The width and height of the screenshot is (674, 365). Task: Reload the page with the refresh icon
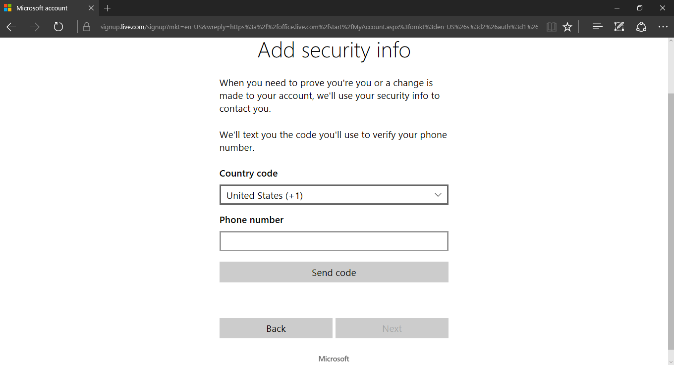[x=58, y=27]
